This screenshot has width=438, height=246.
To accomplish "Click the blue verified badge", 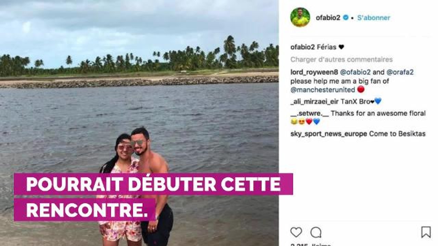I will coord(346,17).
